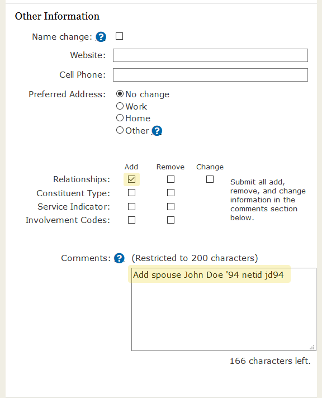The width and height of the screenshot is (322, 398).
Task: Open help icon next to Name change
Action: coord(101,37)
